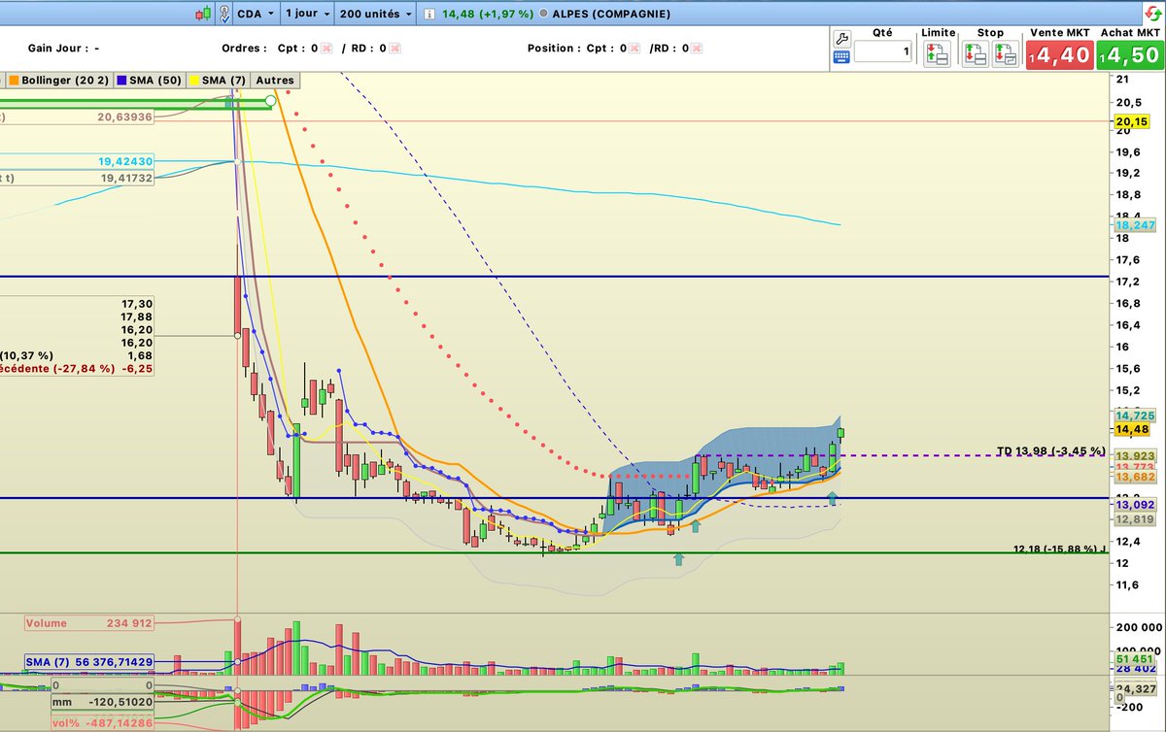Click the 12,18 (-15,88 %) line label
The image size is (1166, 732).
(x=1058, y=549)
